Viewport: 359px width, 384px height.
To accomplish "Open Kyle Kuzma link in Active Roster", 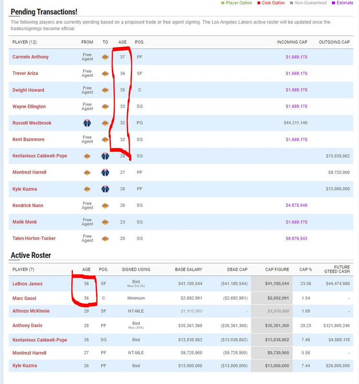I will 25,366.
